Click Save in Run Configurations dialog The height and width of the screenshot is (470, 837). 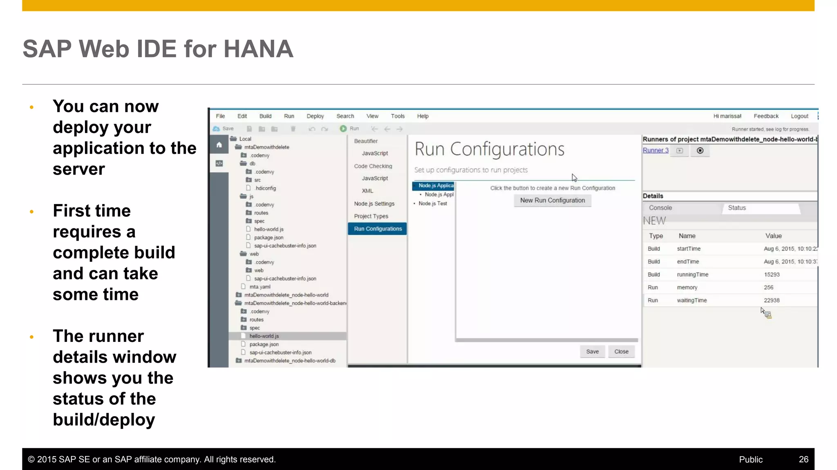tap(592, 352)
